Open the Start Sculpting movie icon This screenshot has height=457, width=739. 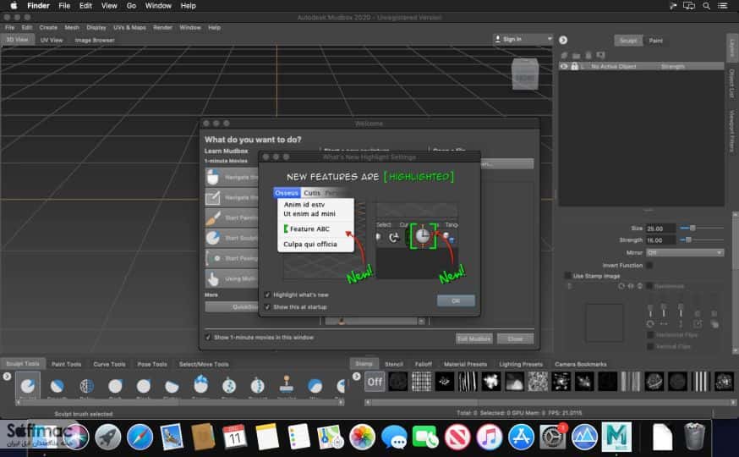tap(213, 238)
